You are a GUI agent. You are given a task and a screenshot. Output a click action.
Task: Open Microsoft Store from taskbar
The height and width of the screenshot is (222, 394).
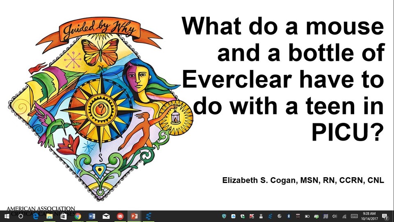click(x=64, y=216)
